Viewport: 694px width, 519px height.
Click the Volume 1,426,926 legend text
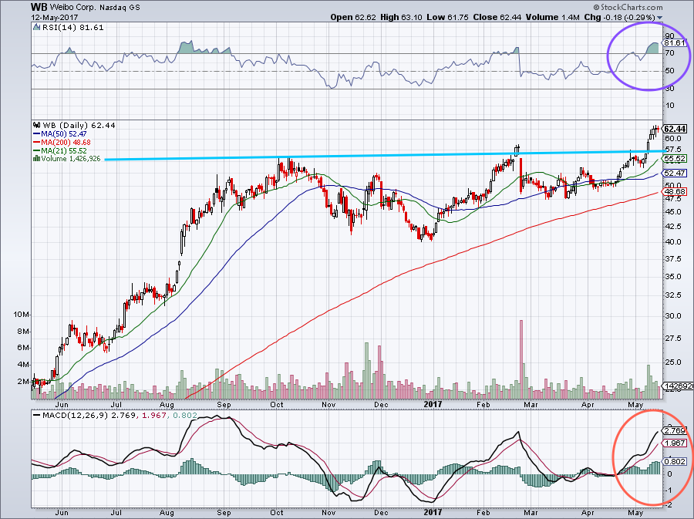point(71,158)
